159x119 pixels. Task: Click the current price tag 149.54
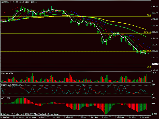click(x=155, y=64)
